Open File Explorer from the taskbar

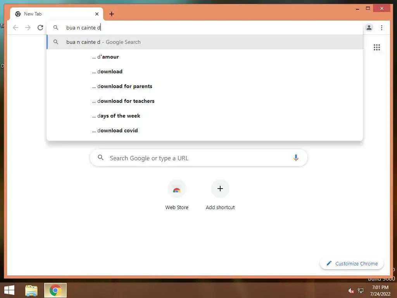[x=31, y=290]
